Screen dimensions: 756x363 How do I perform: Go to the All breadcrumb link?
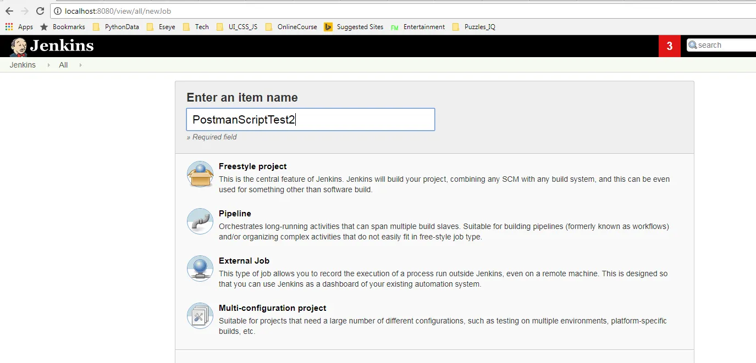coord(63,65)
